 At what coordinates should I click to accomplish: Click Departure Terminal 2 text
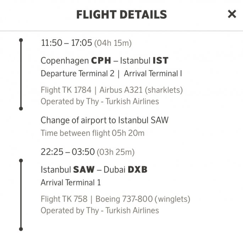coord(77,74)
